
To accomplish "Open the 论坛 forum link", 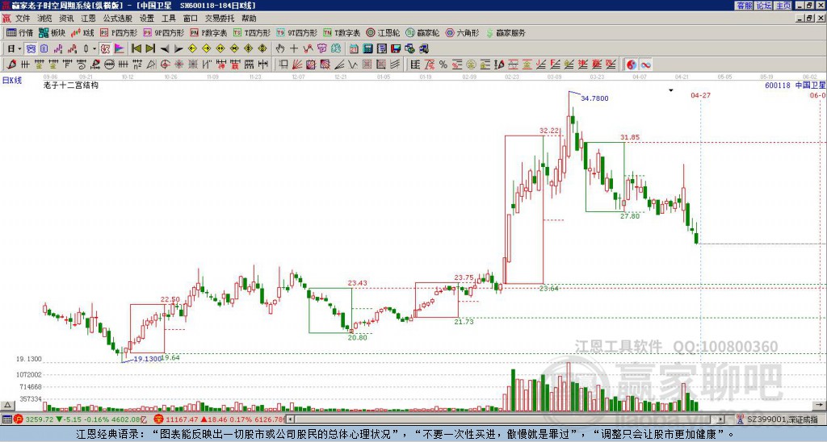I will tap(763, 6).
